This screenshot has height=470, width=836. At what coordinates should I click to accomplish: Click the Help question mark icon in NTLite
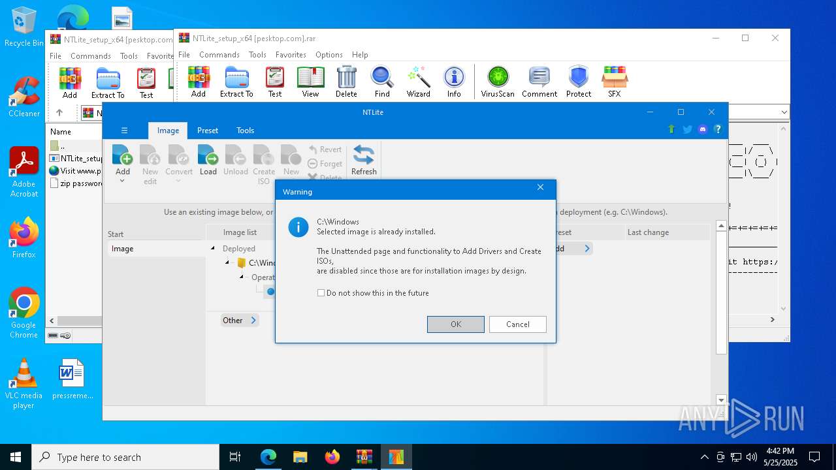pos(718,129)
